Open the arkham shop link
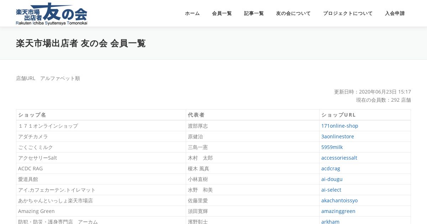This screenshot has width=427, height=224. (x=330, y=222)
